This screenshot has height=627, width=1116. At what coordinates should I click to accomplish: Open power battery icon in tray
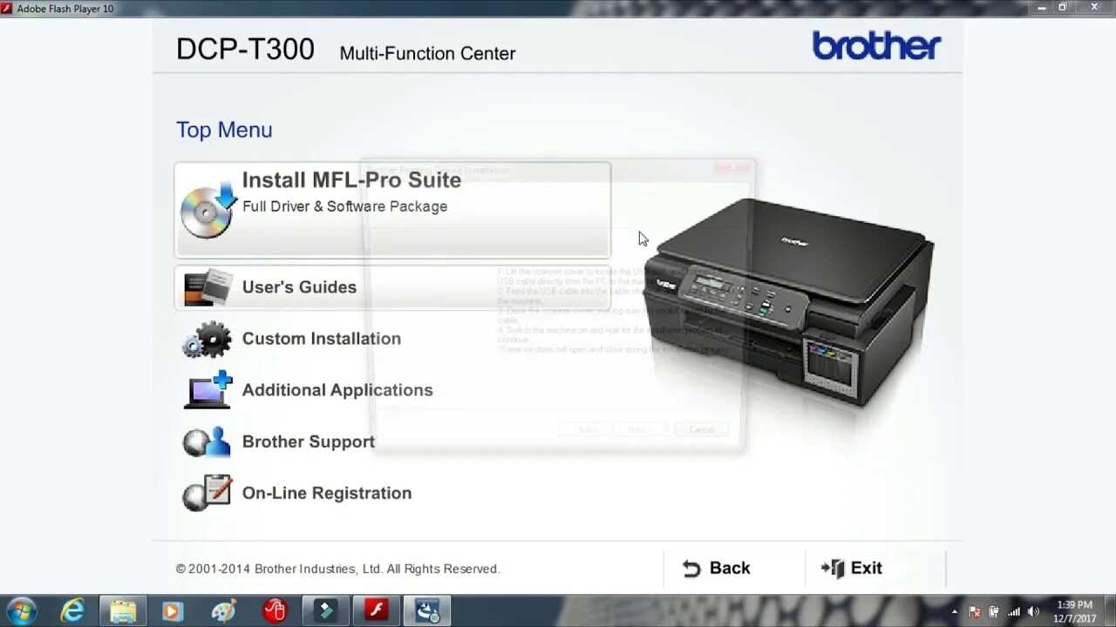[x=994, y=611]
